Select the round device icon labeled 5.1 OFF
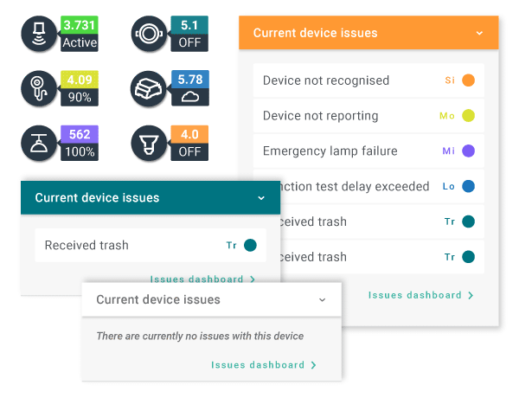The height and width of the screenshot is (398, 519). (x=149, y=34)
